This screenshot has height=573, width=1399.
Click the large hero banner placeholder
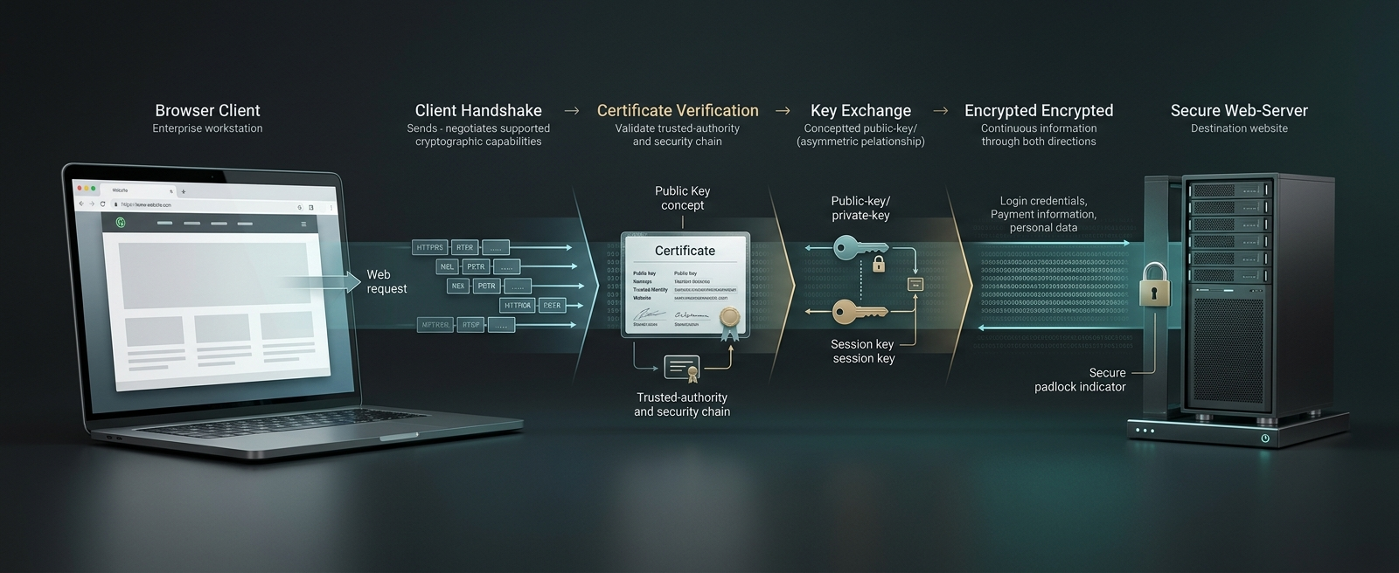point(214,275)
